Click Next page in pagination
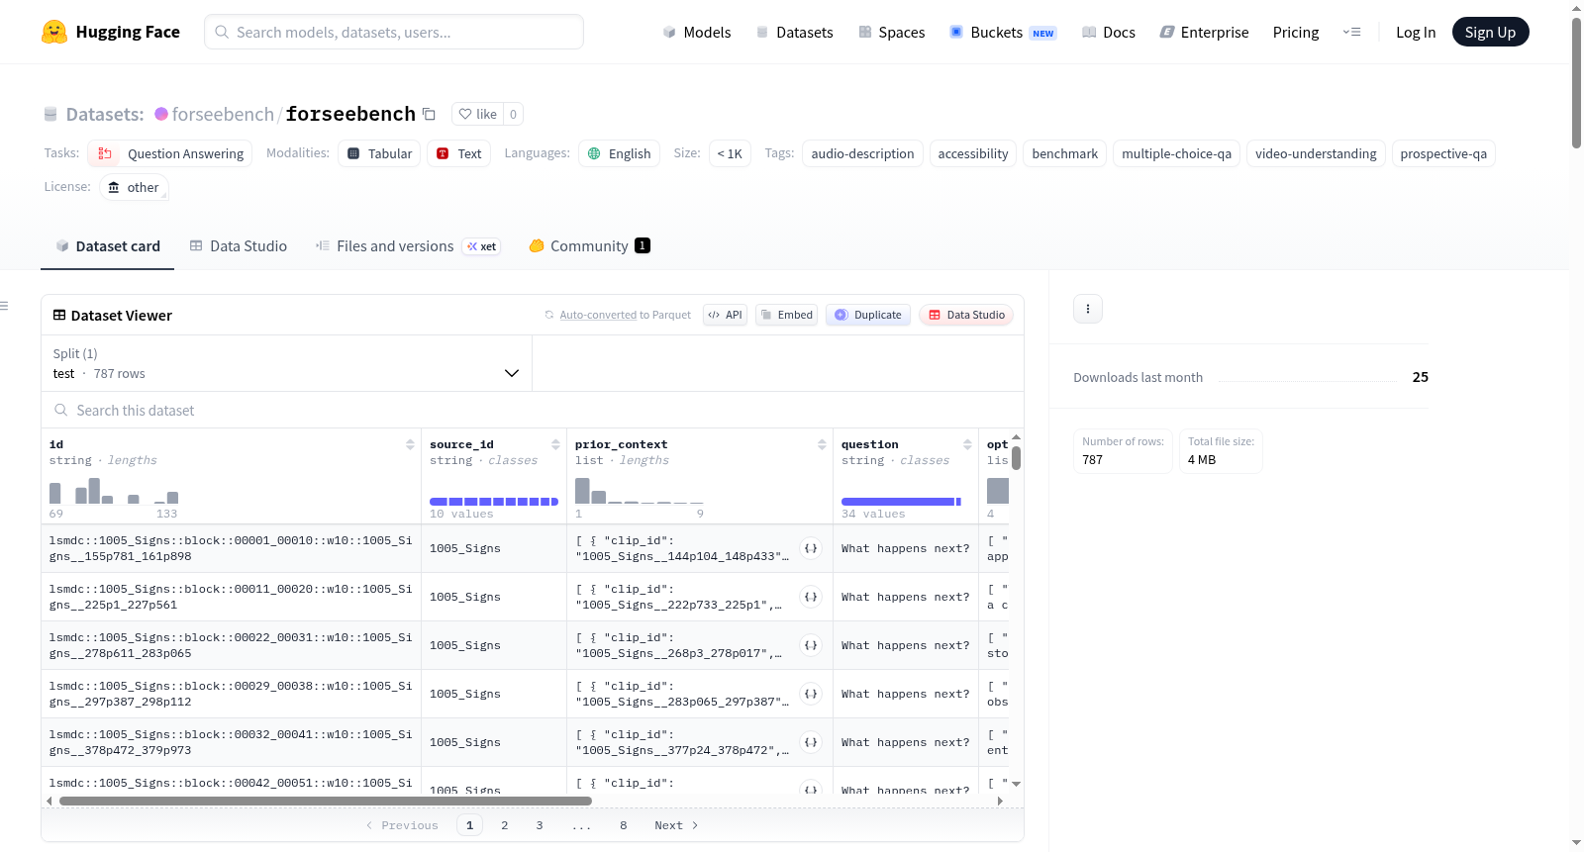Screen dimensions: 1584x852 click(x=676, y=825)
